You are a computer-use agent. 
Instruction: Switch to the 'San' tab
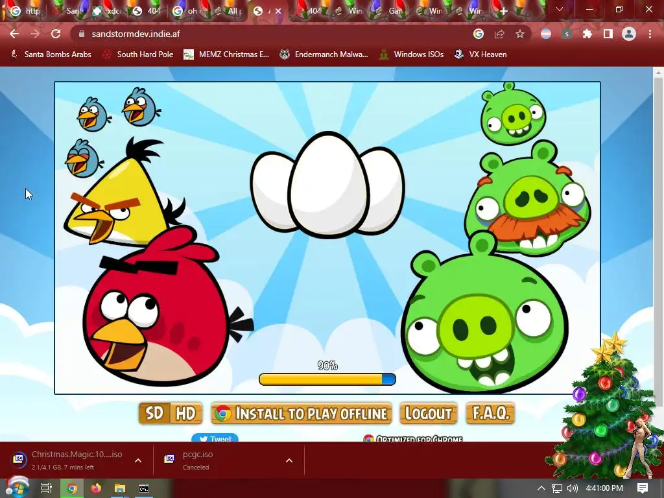(x=66, y=11)
